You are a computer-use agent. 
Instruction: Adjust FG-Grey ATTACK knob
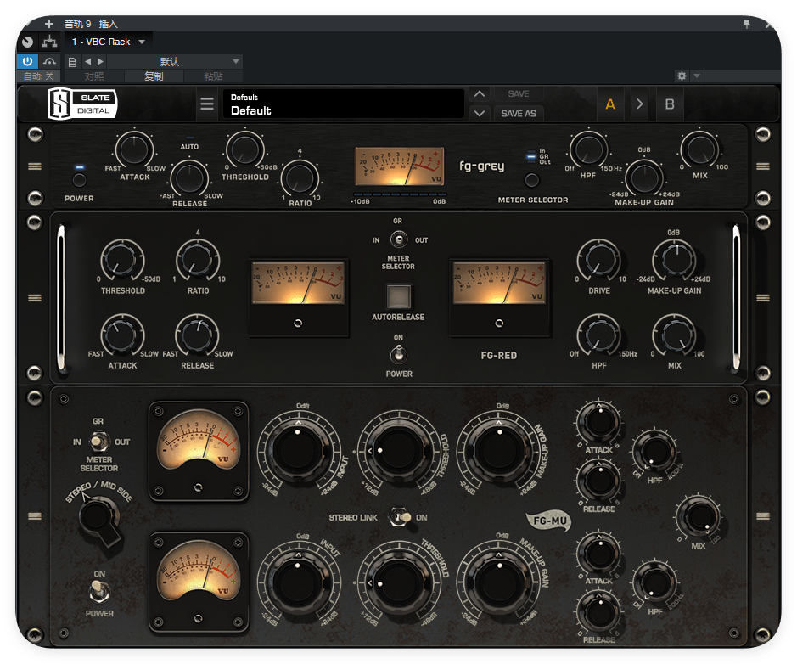134,150
